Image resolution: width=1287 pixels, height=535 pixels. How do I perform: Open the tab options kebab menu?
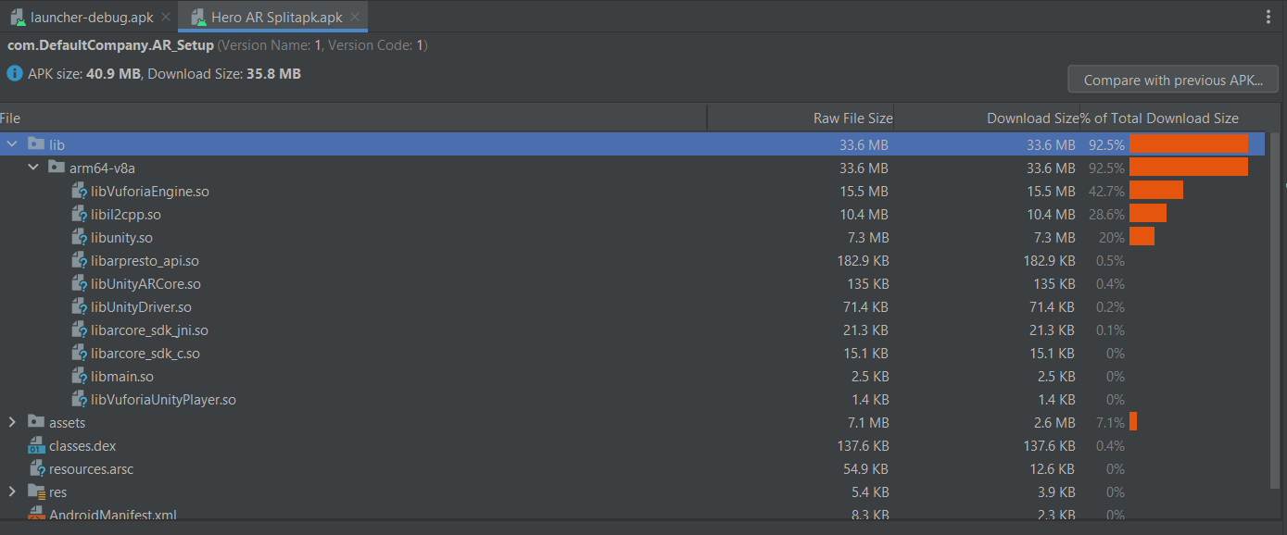[1268, 17]
